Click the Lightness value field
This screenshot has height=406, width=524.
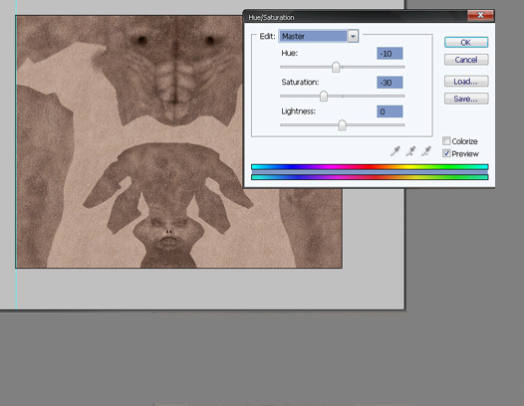(390, 111)
